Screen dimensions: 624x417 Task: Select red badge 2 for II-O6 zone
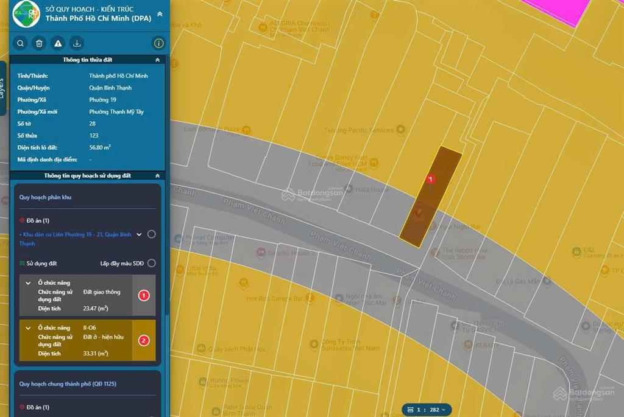(144, 340)
